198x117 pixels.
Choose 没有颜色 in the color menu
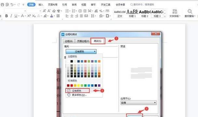(78, 91)
